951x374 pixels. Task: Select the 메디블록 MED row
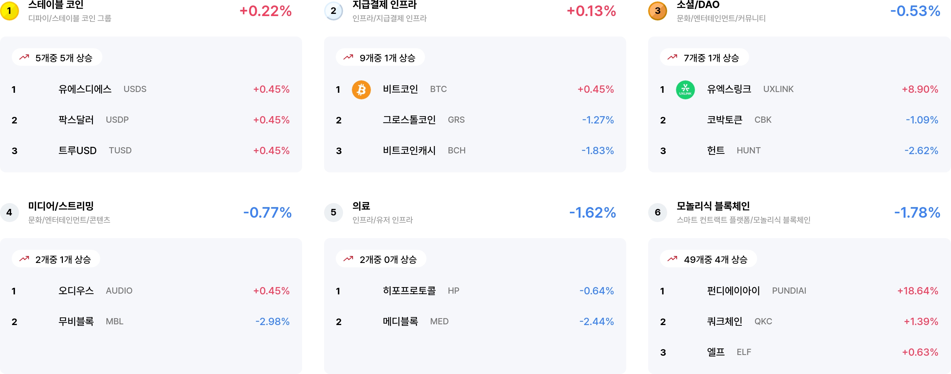point(475,321)
